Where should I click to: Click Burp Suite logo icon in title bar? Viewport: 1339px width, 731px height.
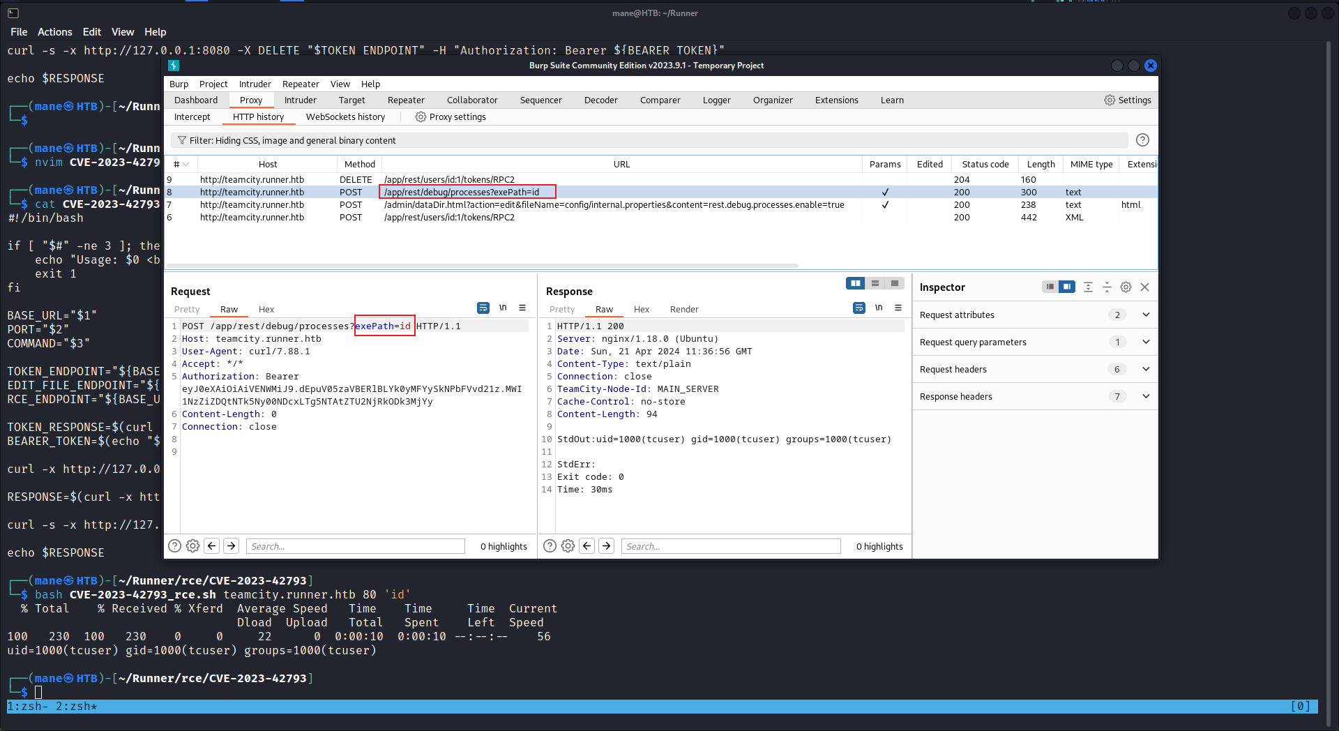(x=174, y=65)
